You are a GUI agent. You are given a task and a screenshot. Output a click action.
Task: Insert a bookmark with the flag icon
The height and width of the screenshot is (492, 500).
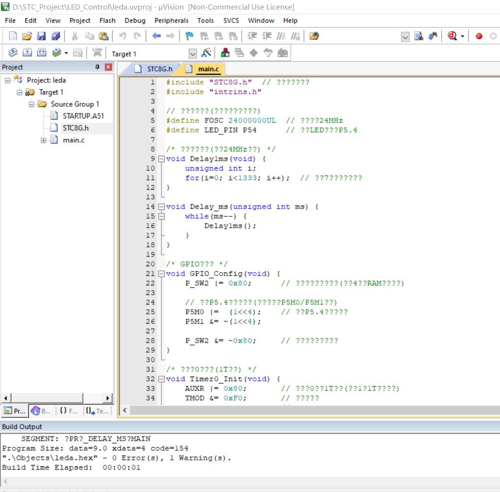189,36
